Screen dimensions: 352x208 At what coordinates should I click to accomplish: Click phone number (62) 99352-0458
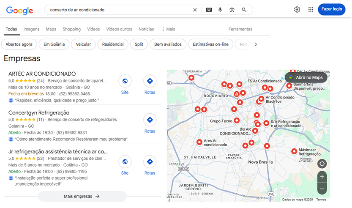74,94
